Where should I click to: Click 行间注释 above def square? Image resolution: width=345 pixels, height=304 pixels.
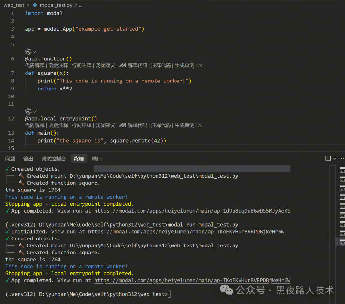pyautogui.click(x=82, y=66)
